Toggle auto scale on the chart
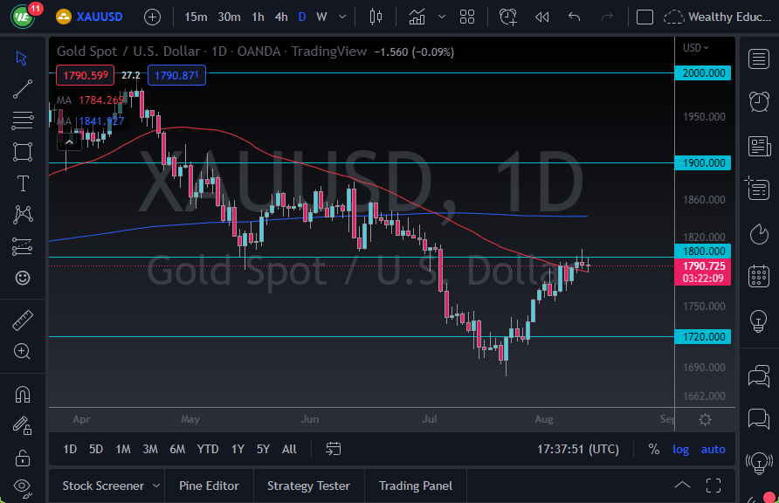 pos(714,449)
